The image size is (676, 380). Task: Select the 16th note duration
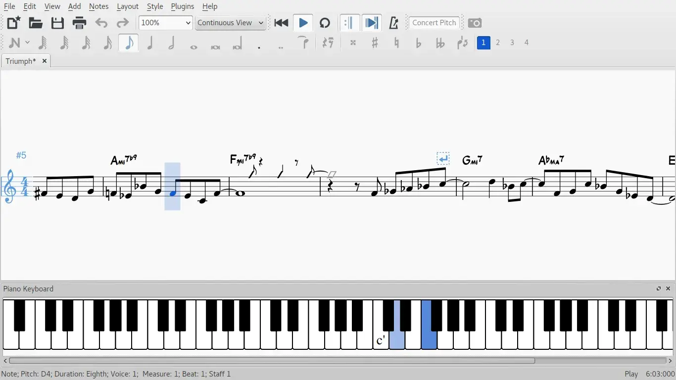click(x=107, y=43)
